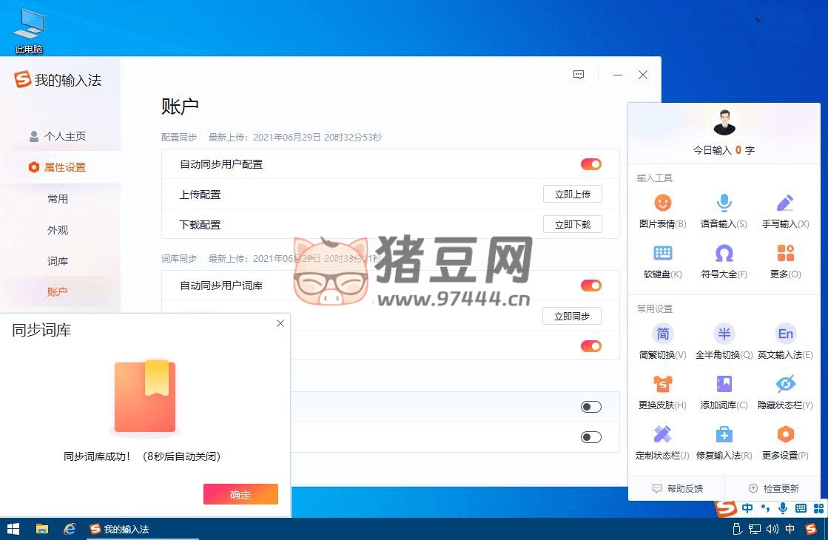Open 定制状态栏 customize status bar
Viewport: 828px width, 540px height.
662,442
